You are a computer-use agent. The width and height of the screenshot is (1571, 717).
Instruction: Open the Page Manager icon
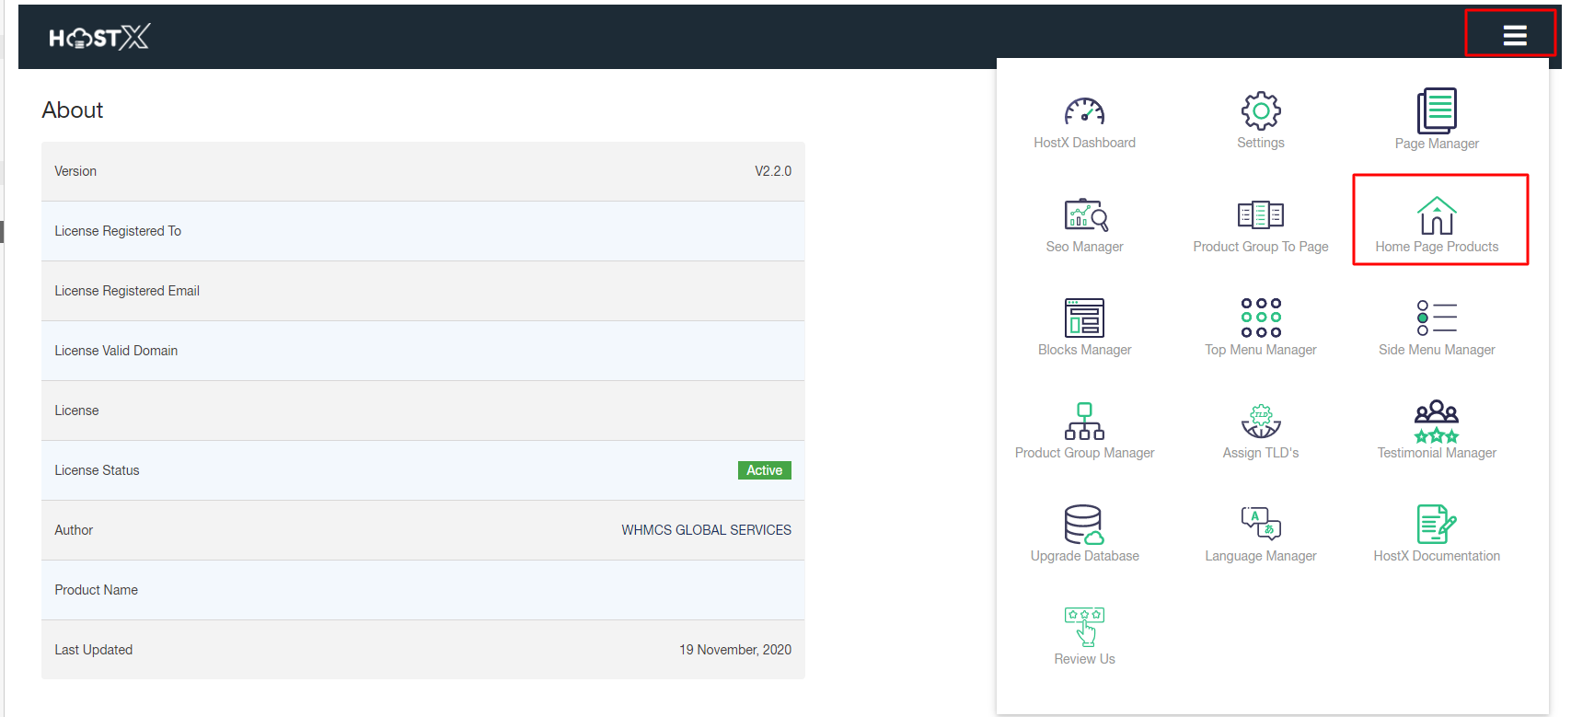(1436, 111)
